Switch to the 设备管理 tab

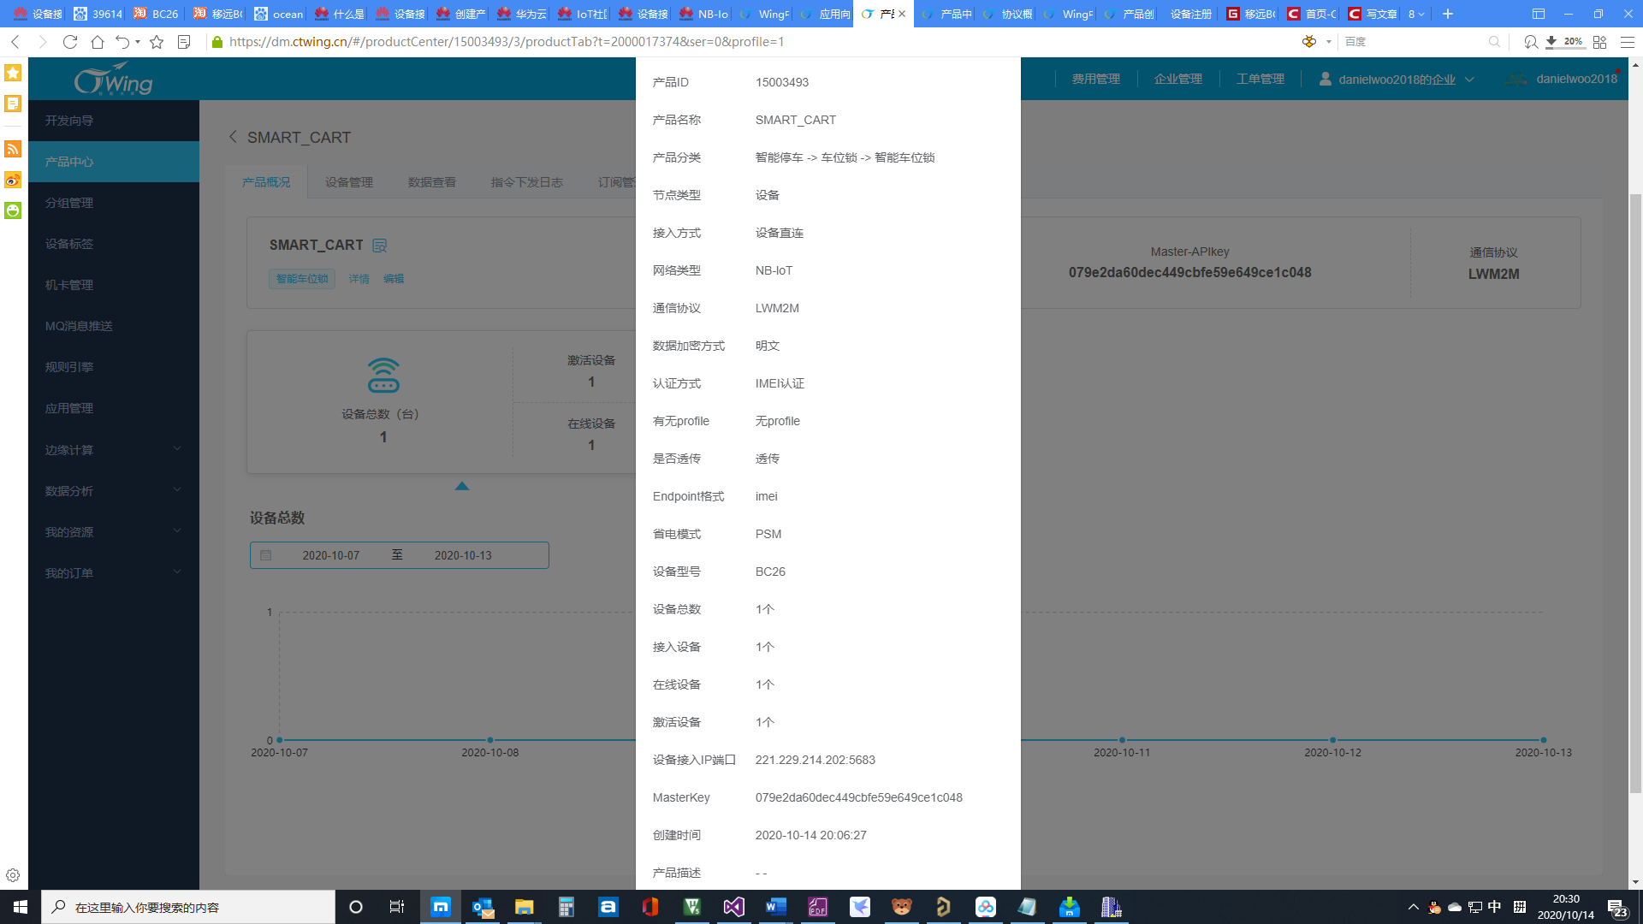[348, 181]
